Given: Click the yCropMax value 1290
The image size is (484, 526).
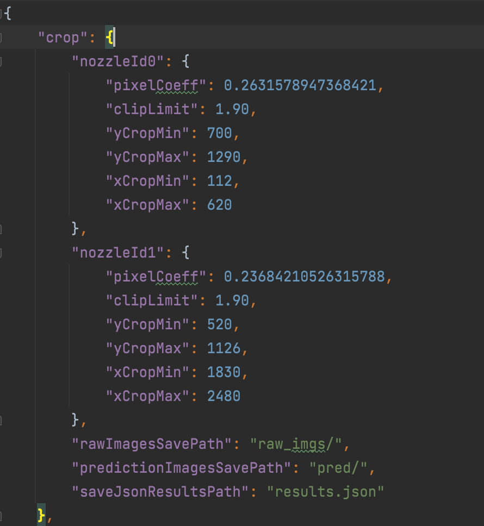Looking at the screenshot, I should tap(224, 157).
